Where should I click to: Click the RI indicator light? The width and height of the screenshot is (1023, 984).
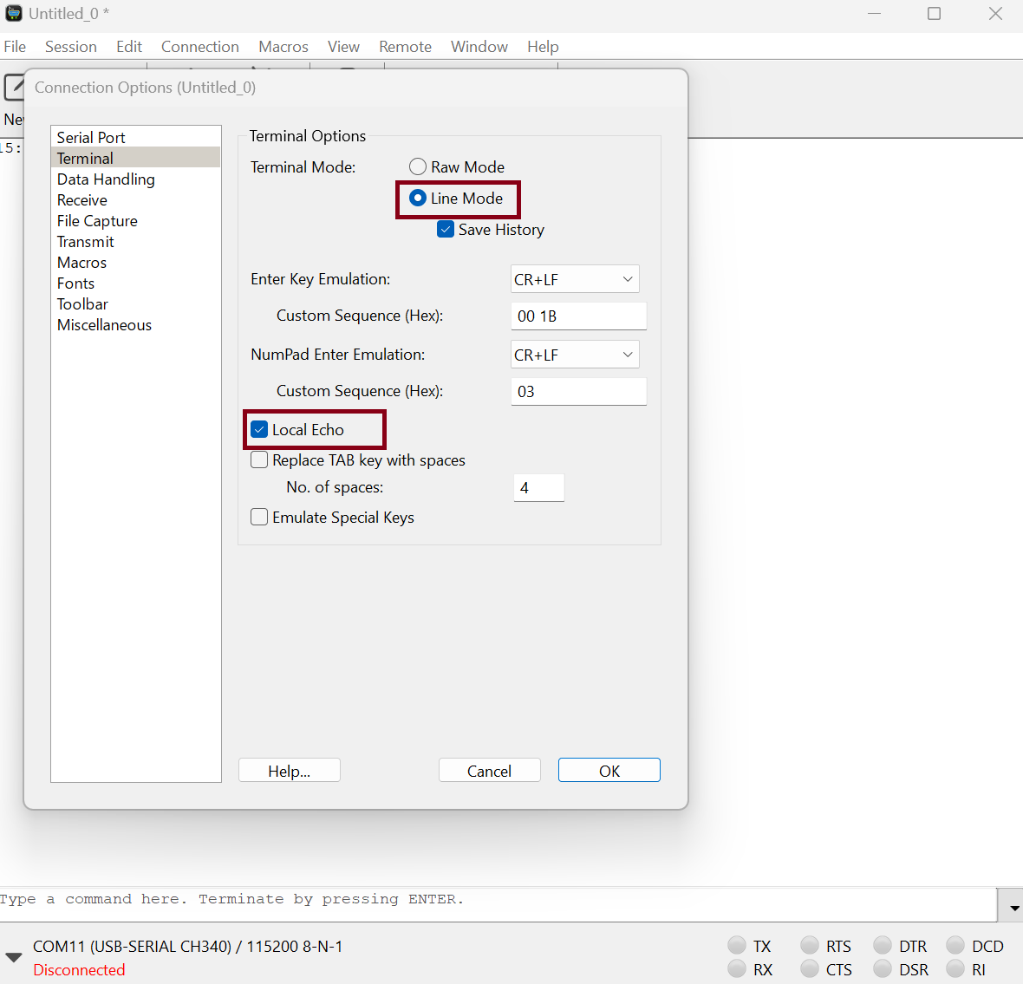(955, 968)
